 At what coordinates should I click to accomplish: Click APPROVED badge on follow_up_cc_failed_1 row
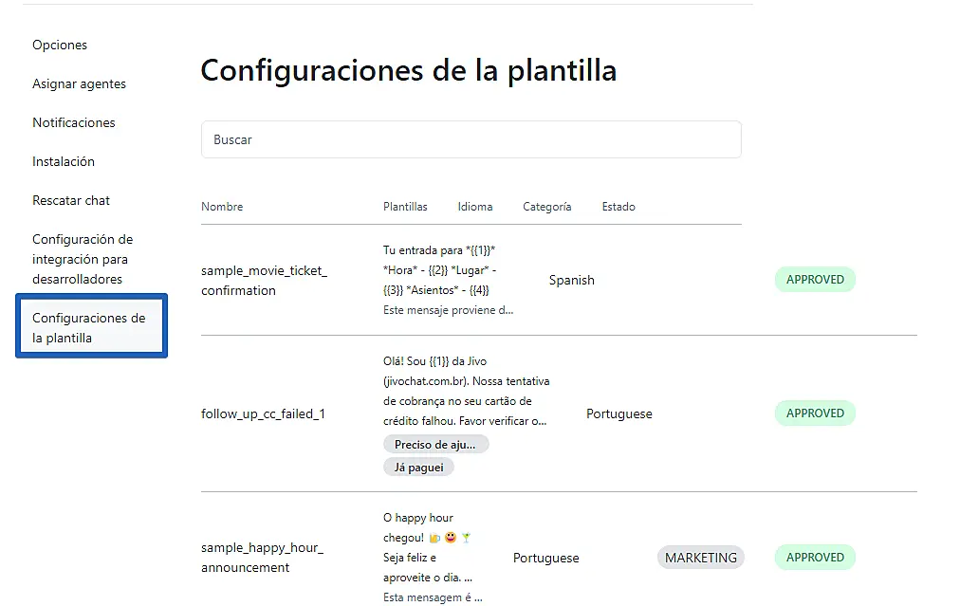815,413
